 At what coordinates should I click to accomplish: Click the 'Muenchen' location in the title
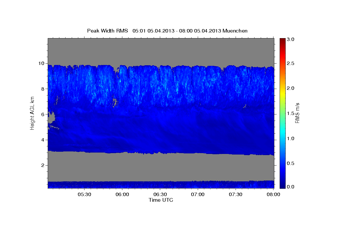click(x=235, y=31)
